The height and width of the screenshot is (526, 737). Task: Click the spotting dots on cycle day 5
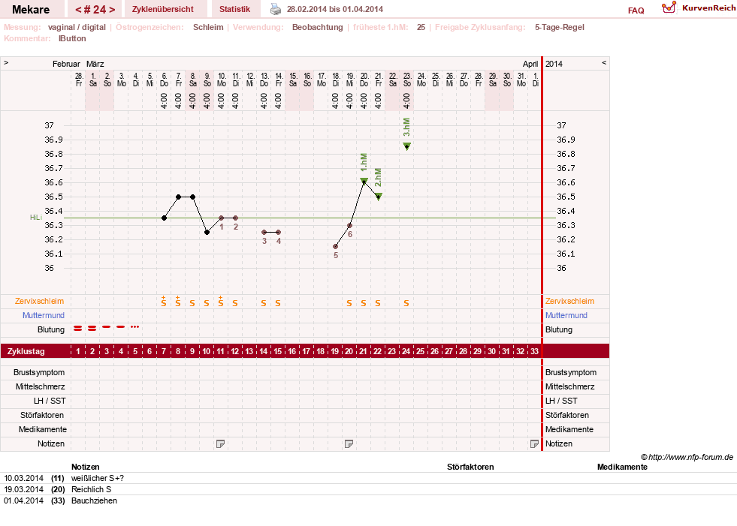(x=135, y=326)
